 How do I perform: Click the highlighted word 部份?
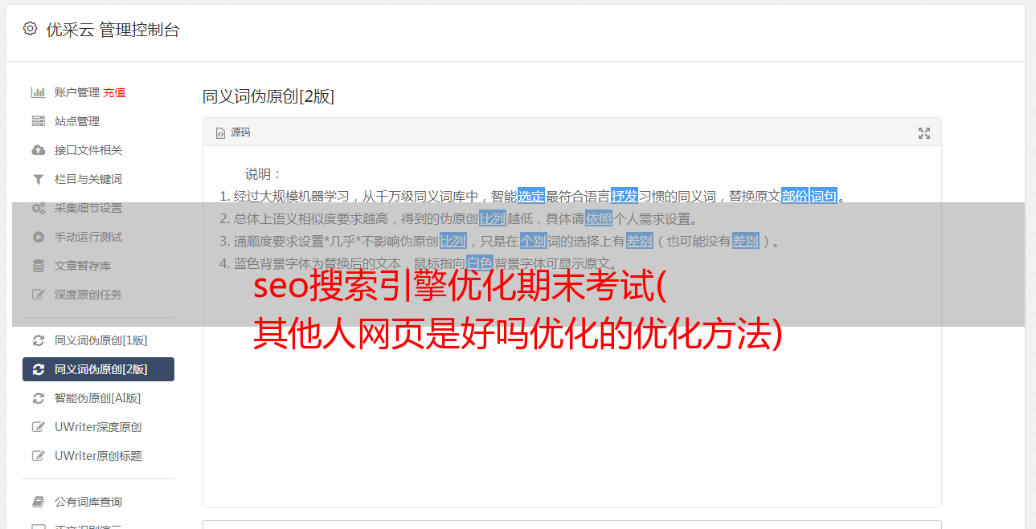tap(795, 196)
